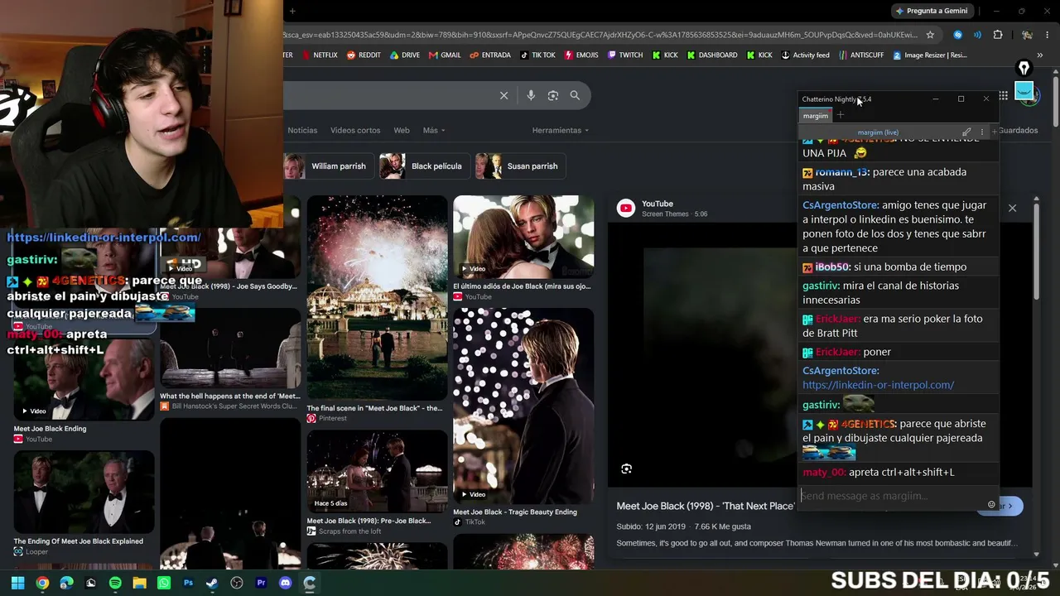Open the ANTISCUFF bookmark
1060x596 pixels.
pyautogui.click(x=860, y=55)
